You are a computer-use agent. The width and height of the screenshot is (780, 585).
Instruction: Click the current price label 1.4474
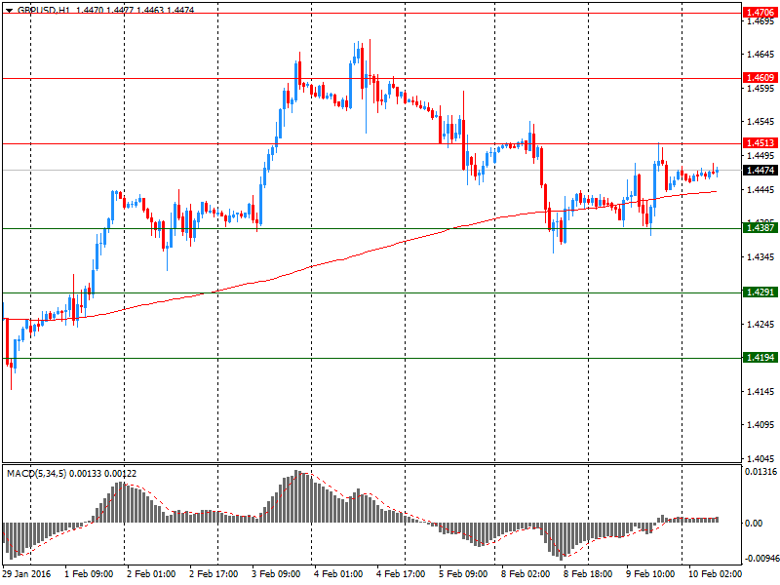[x=760, y=170]
